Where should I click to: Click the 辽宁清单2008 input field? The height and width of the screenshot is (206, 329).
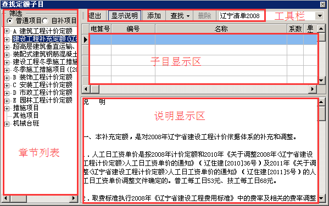(241, 16)
